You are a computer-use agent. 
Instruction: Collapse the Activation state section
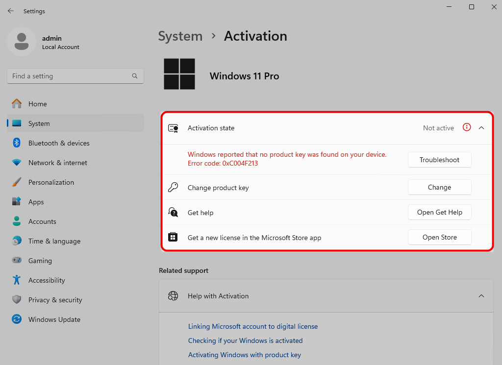click(481, 128)
